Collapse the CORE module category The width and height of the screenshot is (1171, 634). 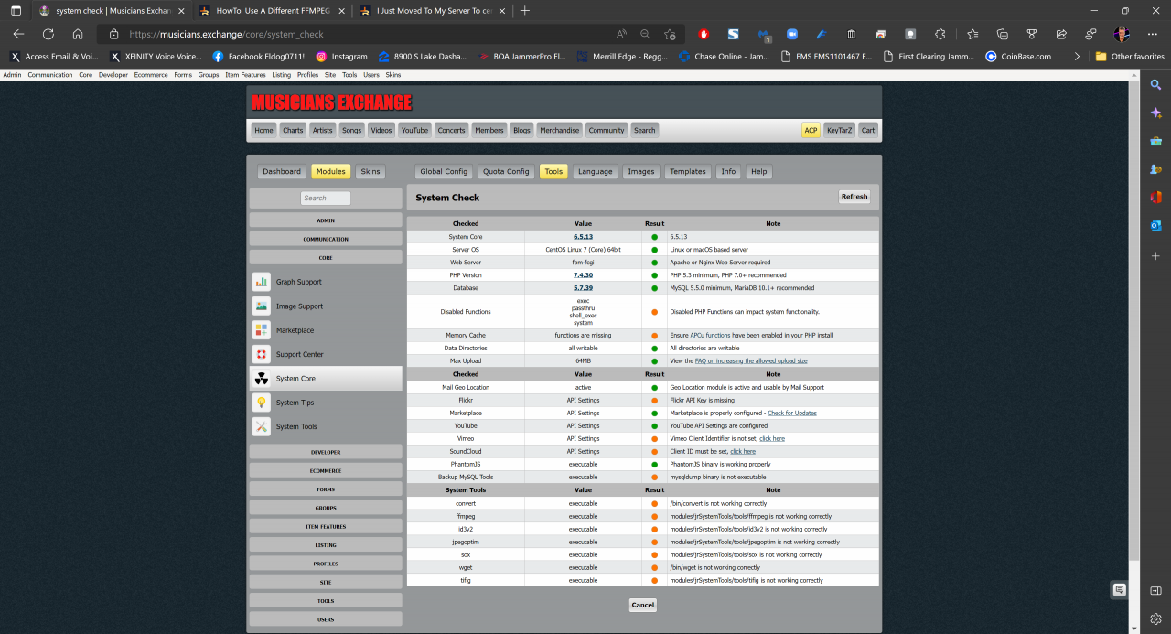tap(326, 258)
